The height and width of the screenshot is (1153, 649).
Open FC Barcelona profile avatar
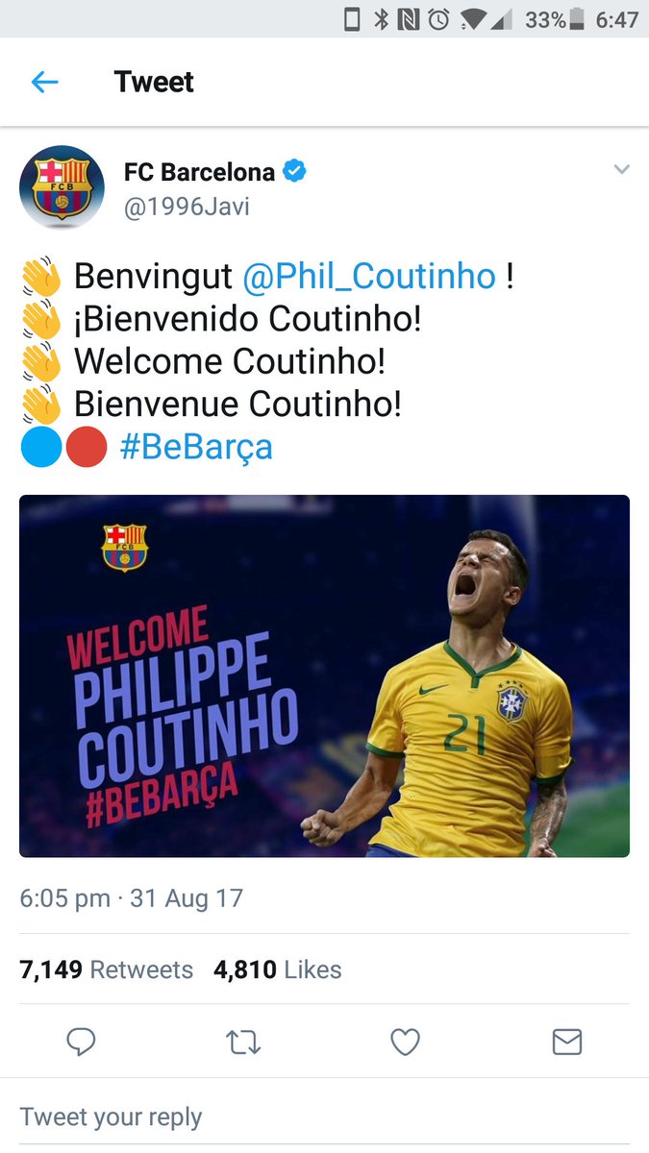pyautogui.click(x=62, y=187)
